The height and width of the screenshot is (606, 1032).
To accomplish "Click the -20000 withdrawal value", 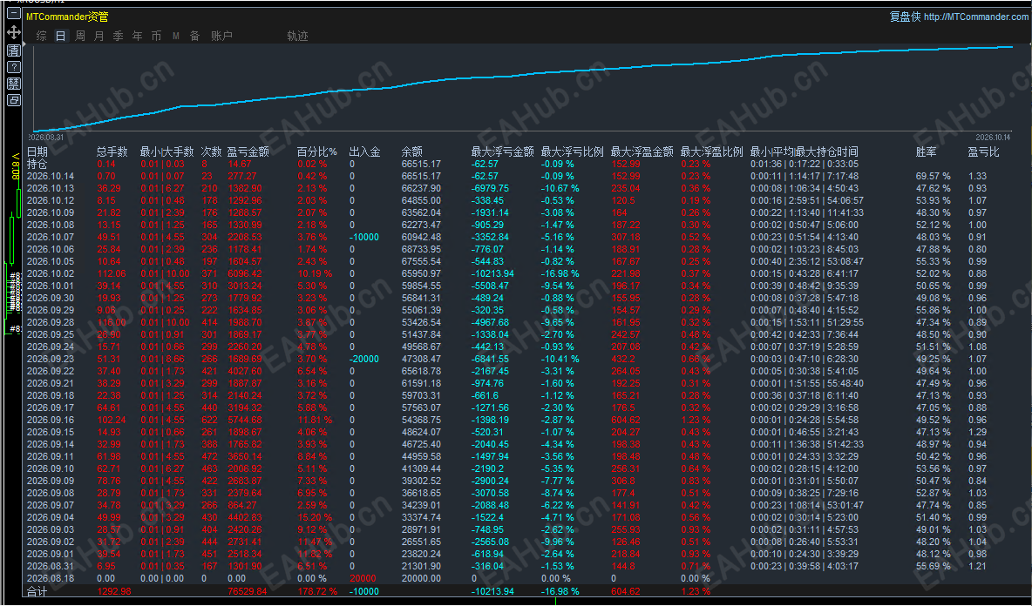I will (364, 359).
